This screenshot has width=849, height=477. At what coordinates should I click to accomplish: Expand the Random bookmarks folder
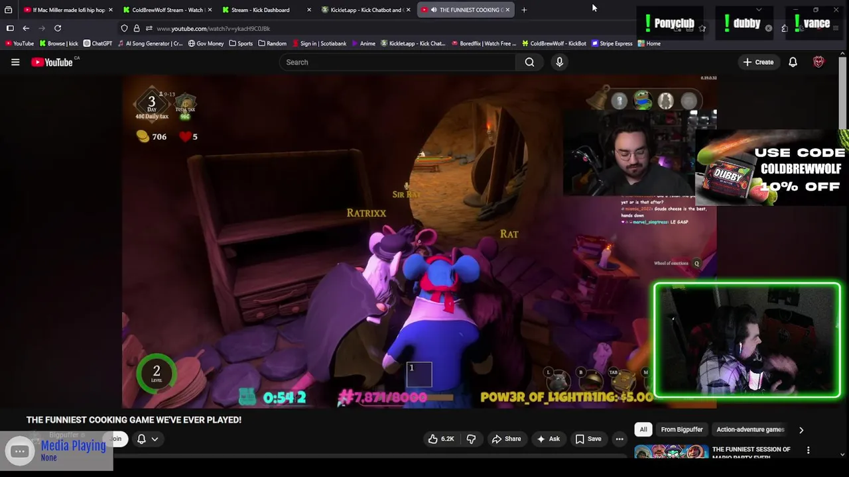tap(272, 44)
